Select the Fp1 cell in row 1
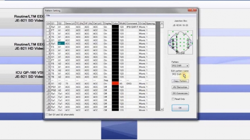The width and height of the screenshot is (250, 140). click(x=54, y=27)
